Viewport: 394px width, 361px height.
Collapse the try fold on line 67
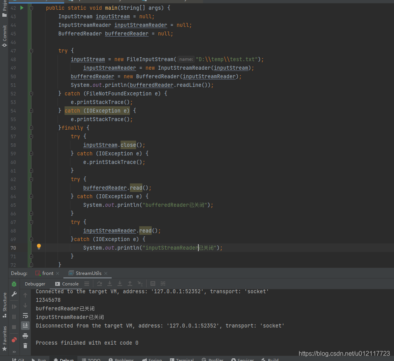32,222
